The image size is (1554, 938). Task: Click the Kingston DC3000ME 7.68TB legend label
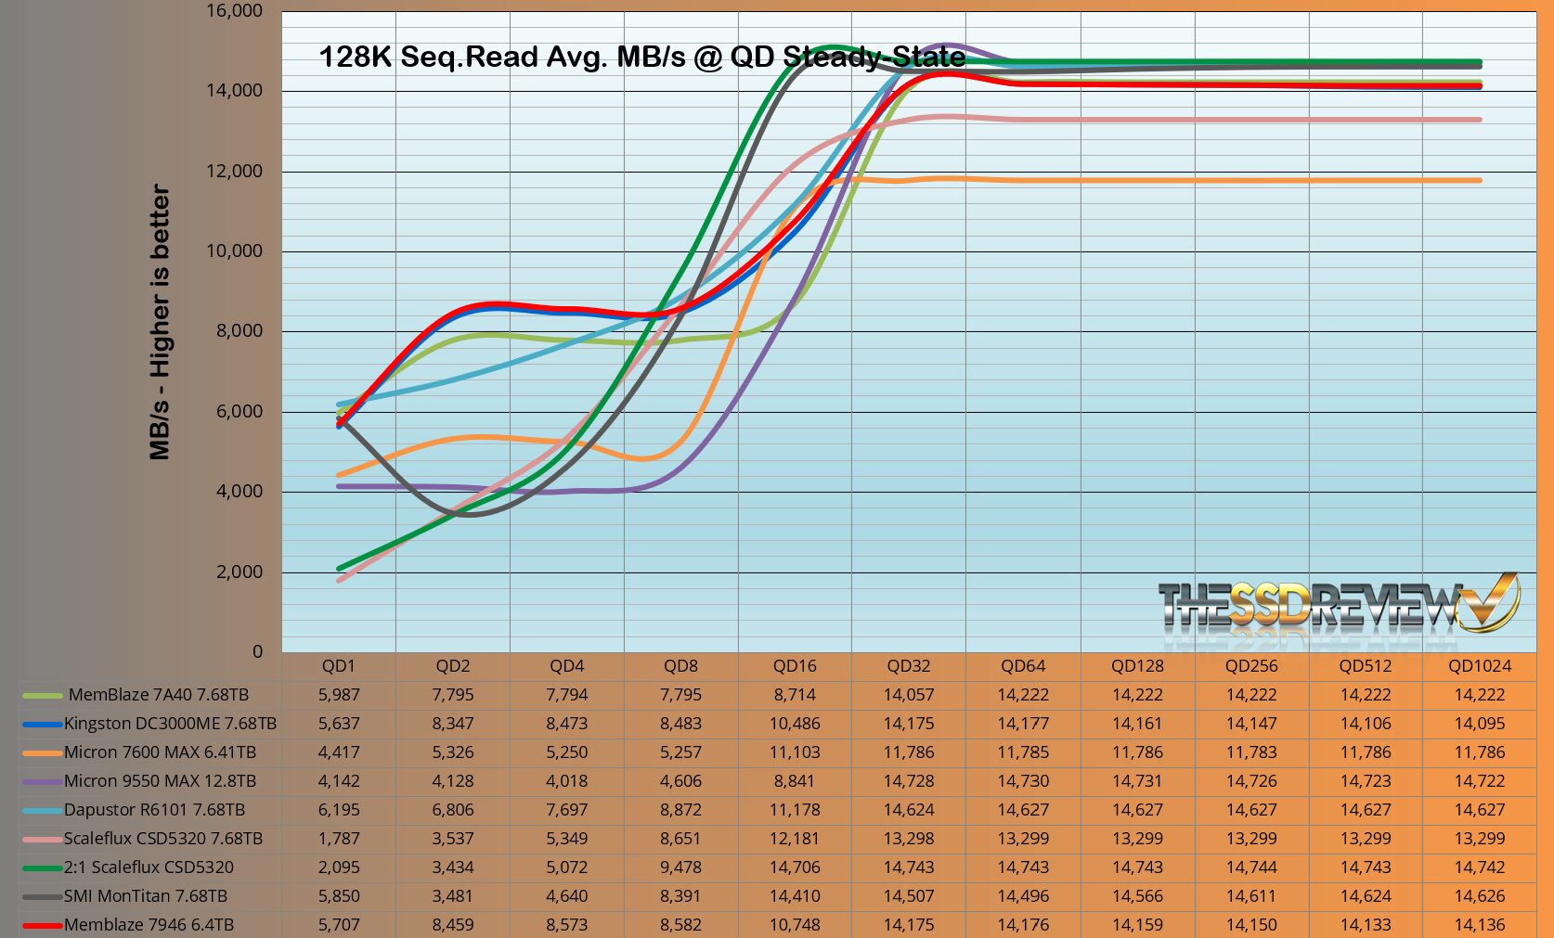[170, 724]
